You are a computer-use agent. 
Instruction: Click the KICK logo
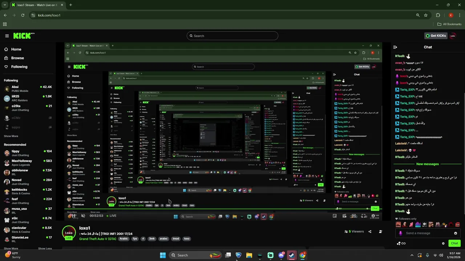click(x=24, y=36)
